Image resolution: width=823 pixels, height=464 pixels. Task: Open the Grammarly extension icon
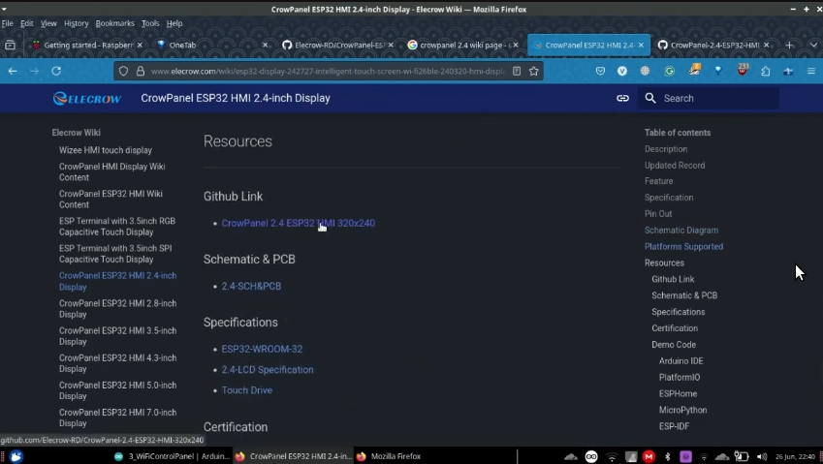[x=670, y=71]
